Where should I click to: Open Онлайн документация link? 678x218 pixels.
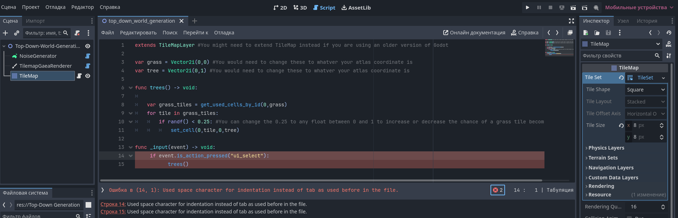[474, 33]
